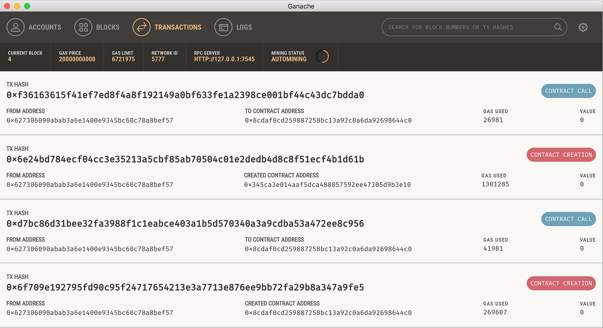
Task: Click CONTRACT CALL badge with gas 41981
Action: click(568, 219)
